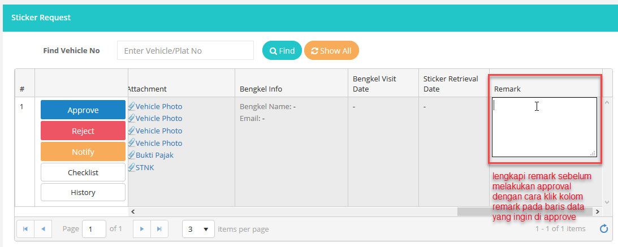The image size is (618, 247).
Task: Click the grid's horizontal scroll left arrow
Action: pos(132,211)
